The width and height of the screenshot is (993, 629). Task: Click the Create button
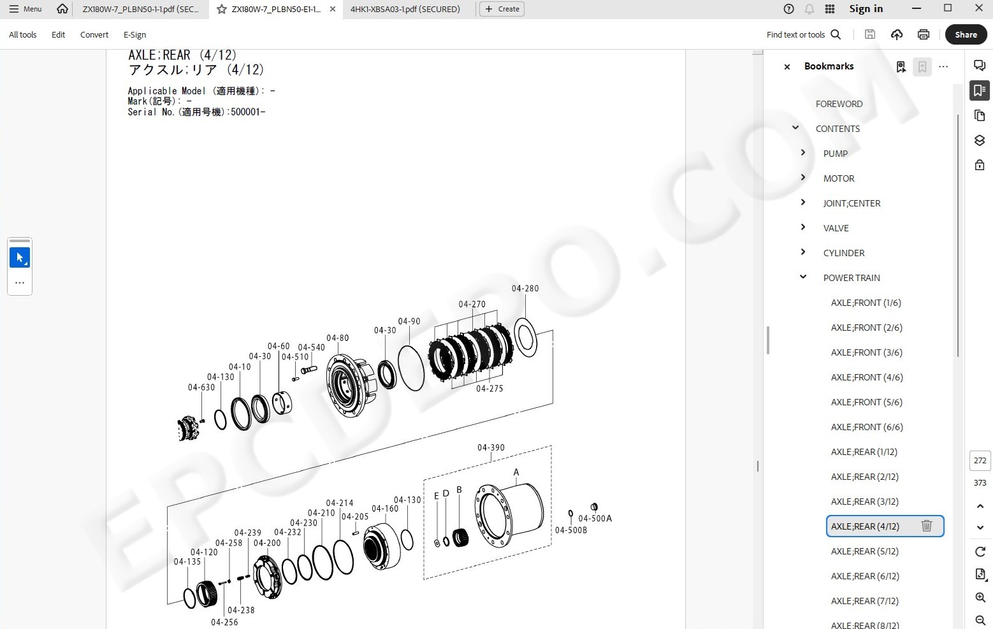click(502, 9)
